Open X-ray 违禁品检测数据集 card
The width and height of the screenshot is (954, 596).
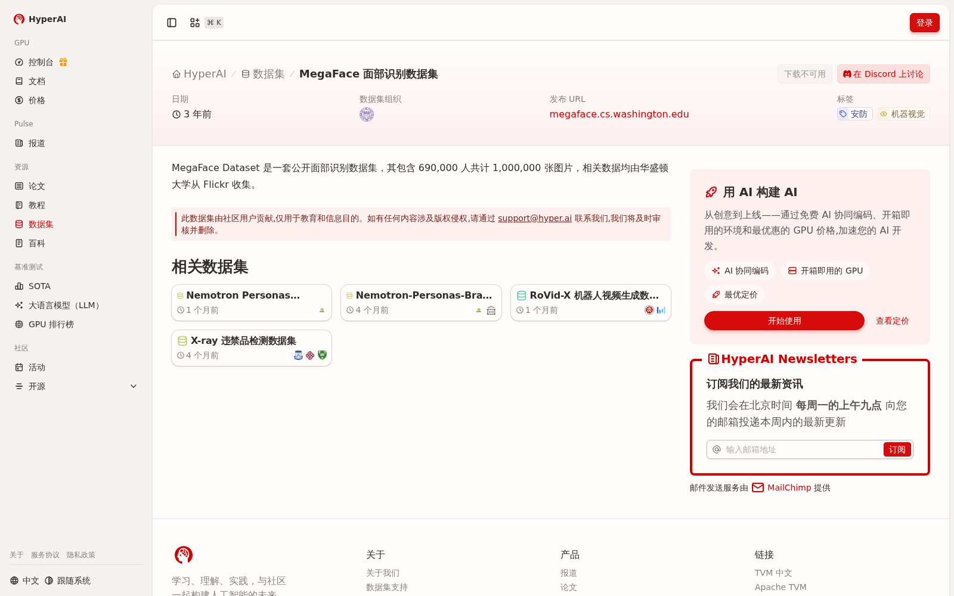pos(252,348)
